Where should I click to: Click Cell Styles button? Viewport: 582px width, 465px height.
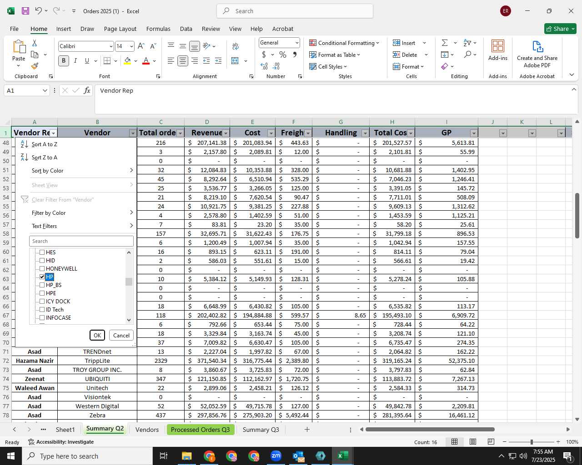(x=328, y=66)
